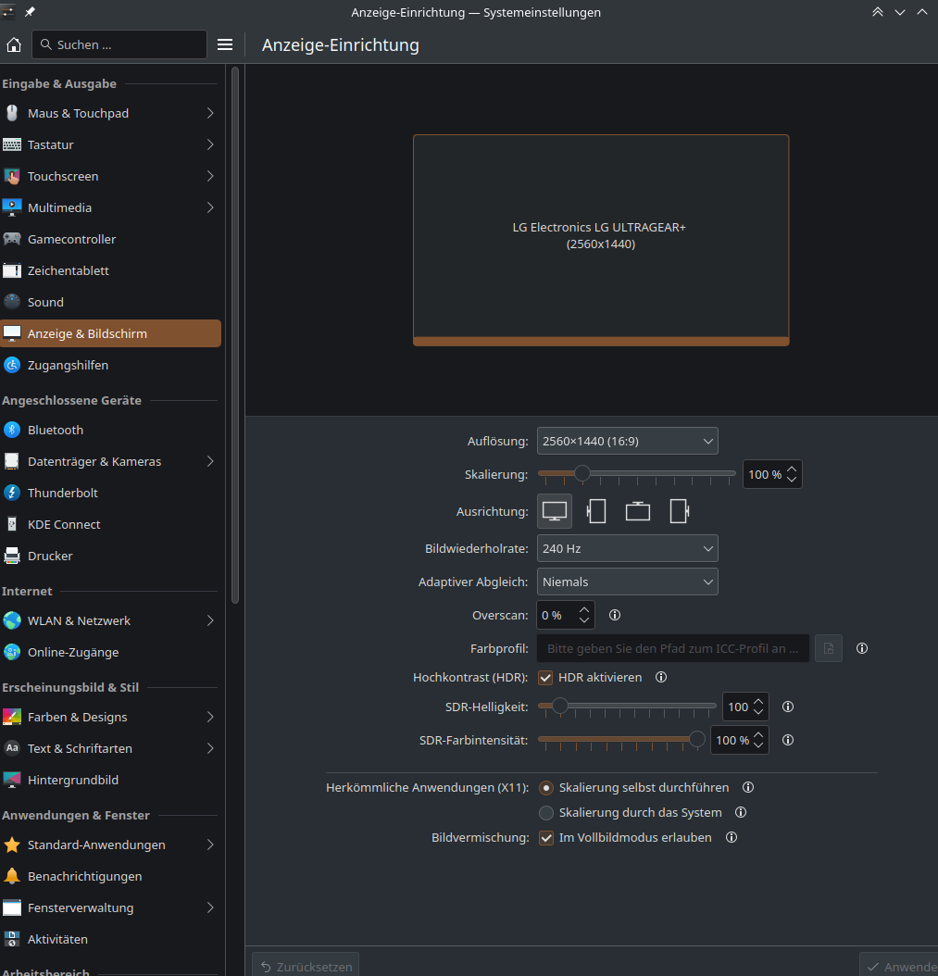Viewport: 938px width, 976px height.
Task: Increase the Overscan value
Action: [584, 610]
